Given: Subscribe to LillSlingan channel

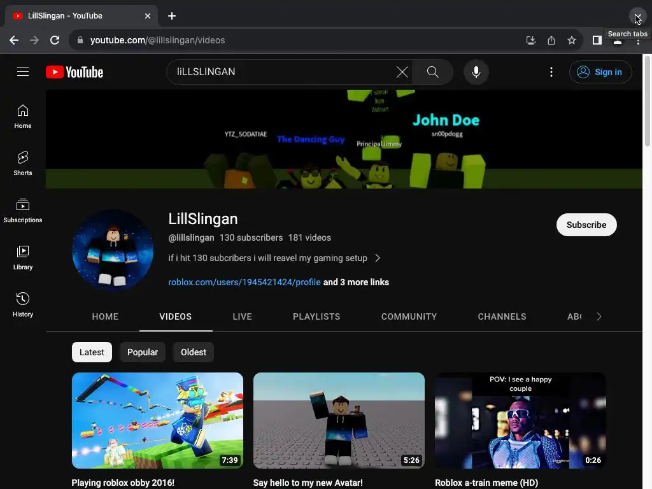Looking at the screenshot, I should [586, 225].
